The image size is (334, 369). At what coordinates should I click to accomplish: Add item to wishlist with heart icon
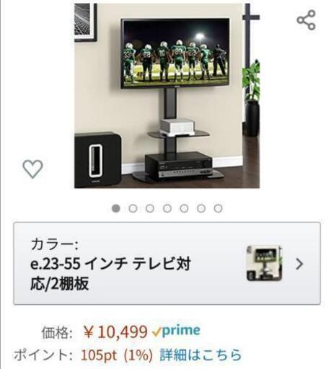(x=32, y=169)
